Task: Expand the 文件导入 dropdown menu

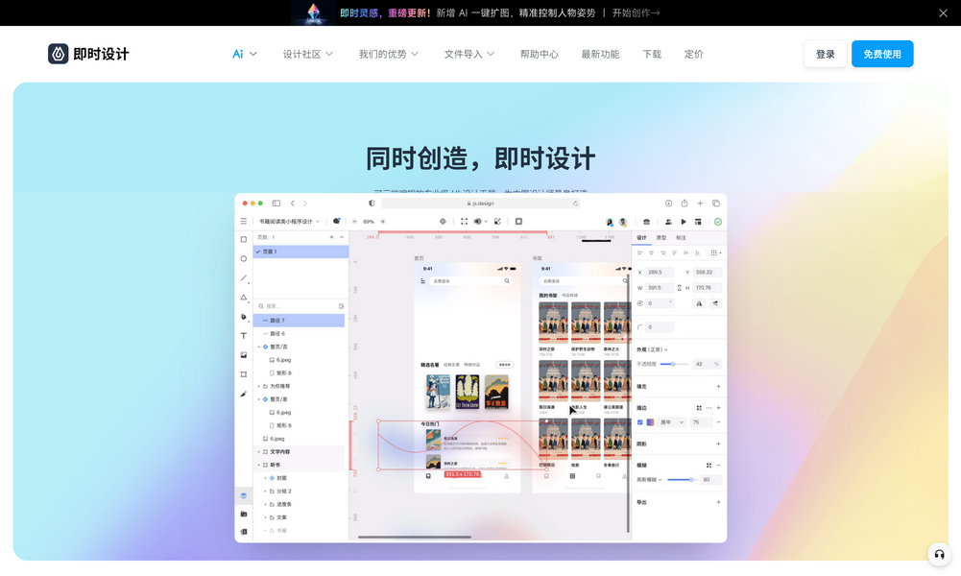Action: pos(469,54)
